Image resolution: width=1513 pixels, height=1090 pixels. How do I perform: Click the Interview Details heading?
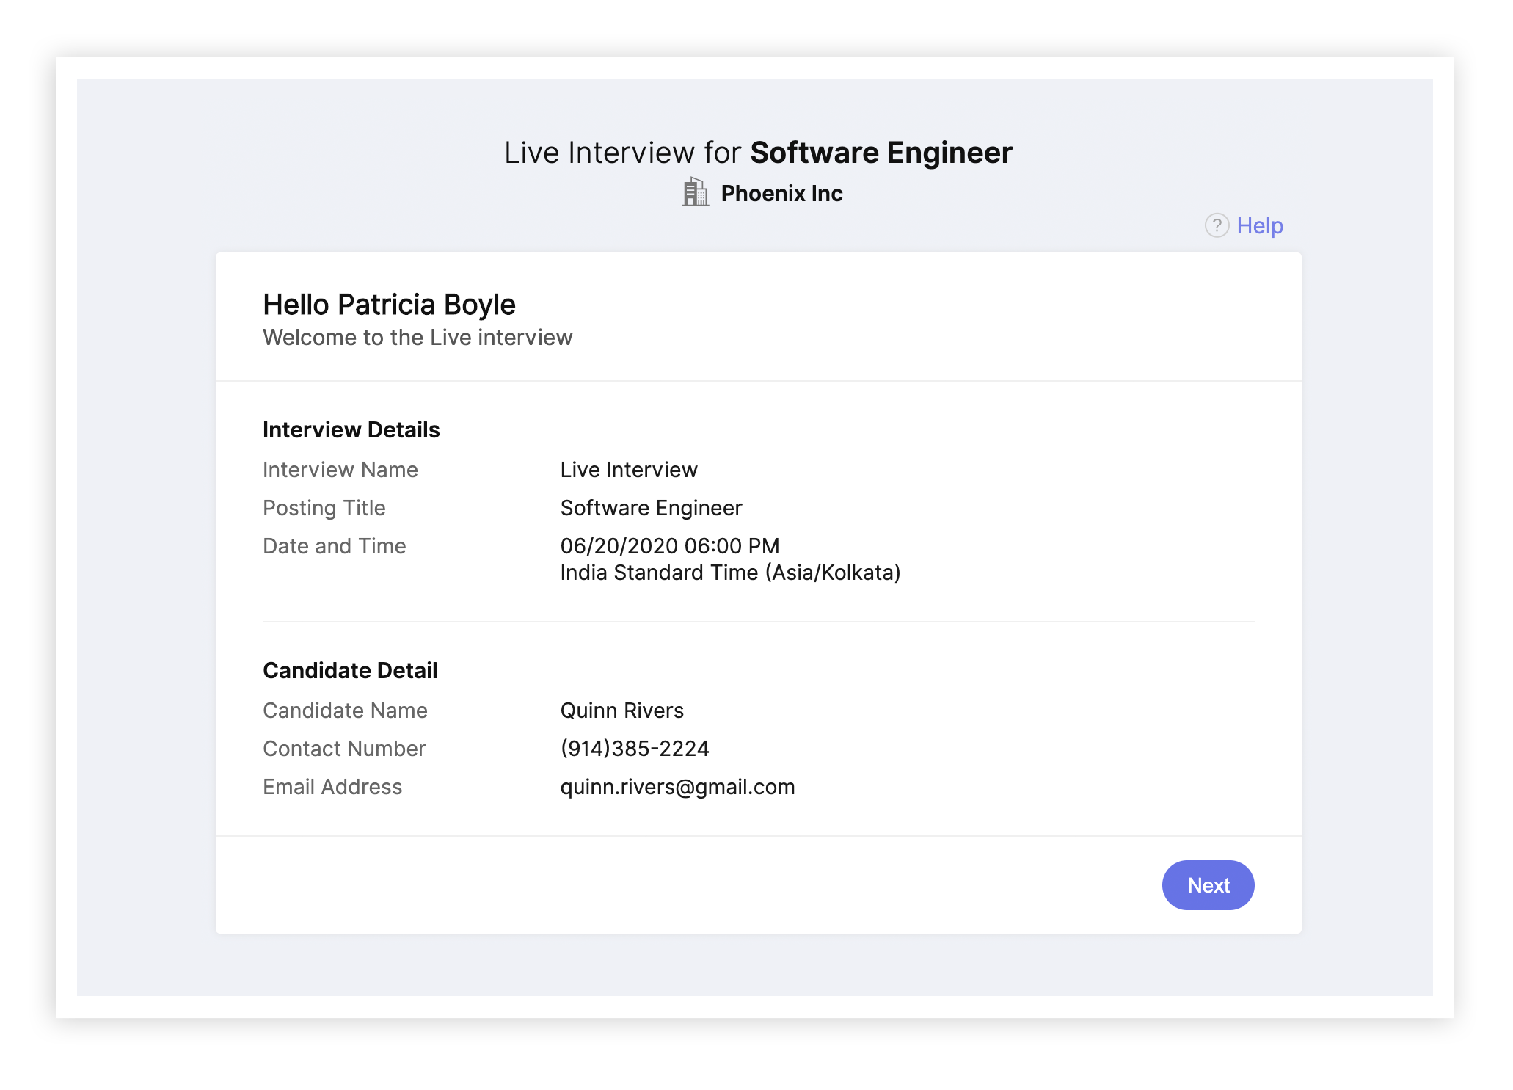(x=351, y=430)
